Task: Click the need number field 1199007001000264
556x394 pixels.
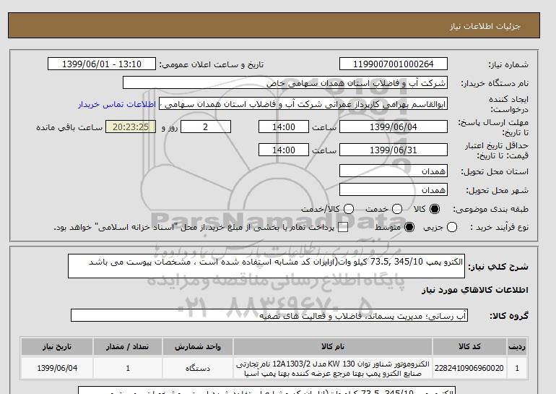Action: pyautogui.click(x=394, y=64)
